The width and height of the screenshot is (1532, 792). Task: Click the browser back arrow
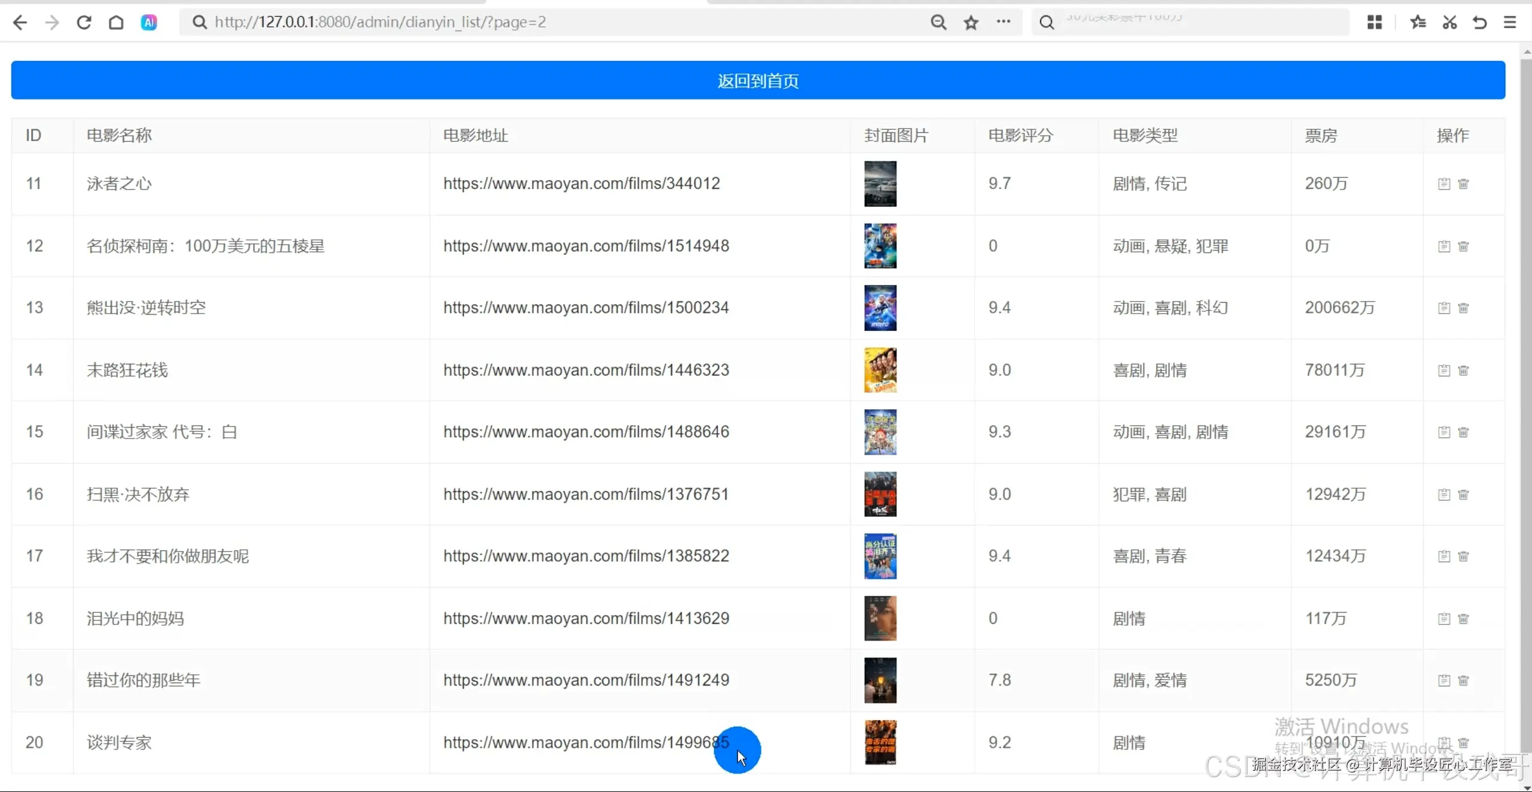point(20,22)
